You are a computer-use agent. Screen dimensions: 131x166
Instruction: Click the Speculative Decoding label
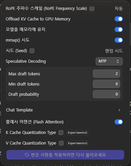(x=26, y=61)
